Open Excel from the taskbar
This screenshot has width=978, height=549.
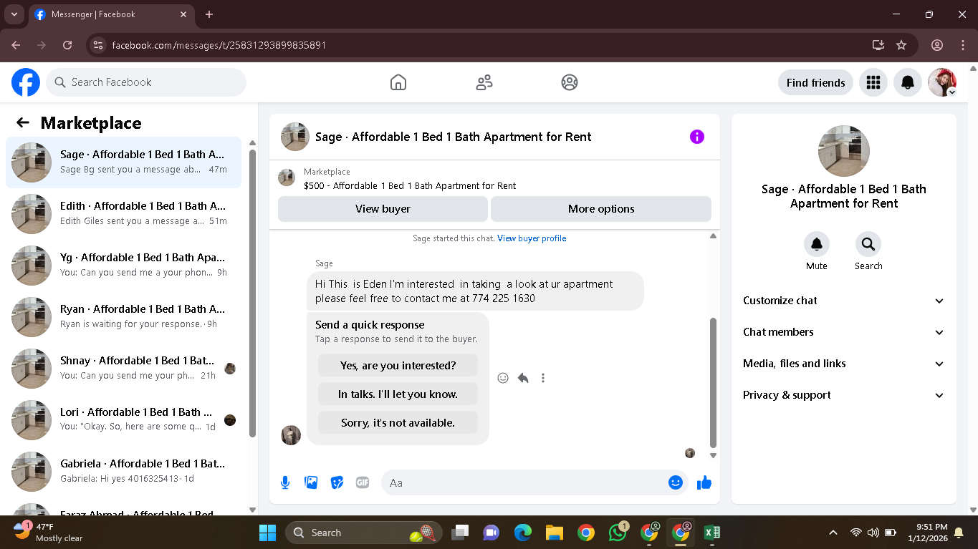[x=712, y=533]
